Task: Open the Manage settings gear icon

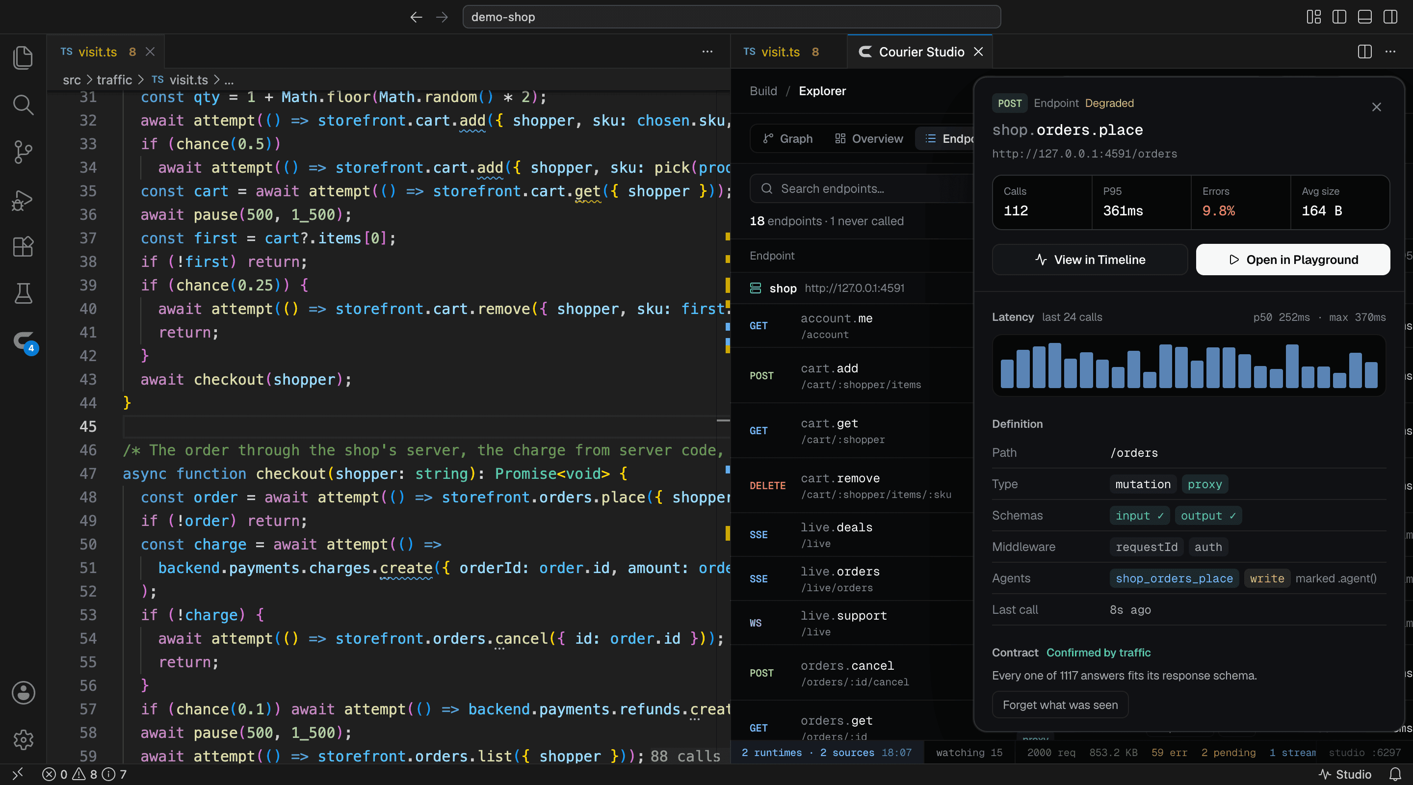Action: click(x=23, y=739)
